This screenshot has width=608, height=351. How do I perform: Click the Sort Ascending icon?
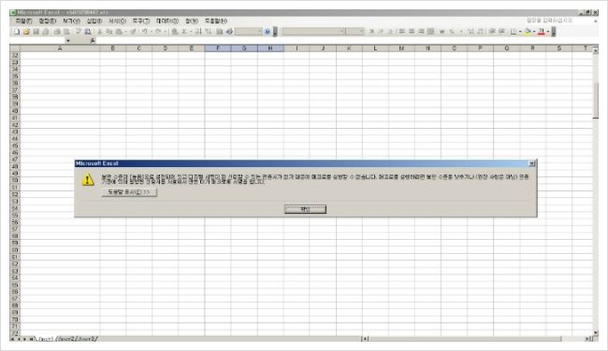[x=198, y=32]
